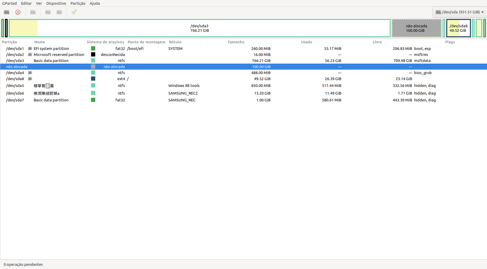
Task: Select the /dev/sda7 SAMSUNG_REC partition row
Action: (182, 100)
